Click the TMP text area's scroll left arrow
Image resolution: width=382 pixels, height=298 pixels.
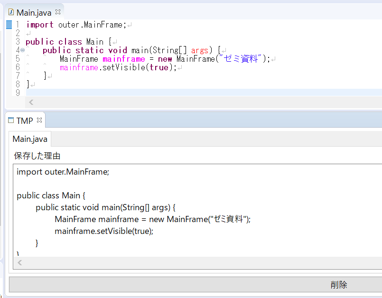pos(19,262)
